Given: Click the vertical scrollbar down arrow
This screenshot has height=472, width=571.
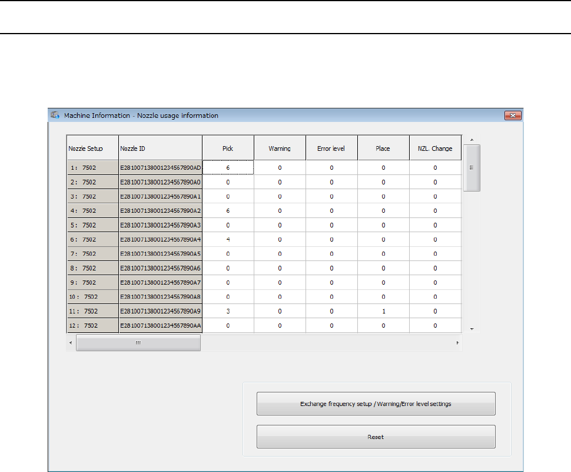Looking at the screenshot, I should tap(472, 329).
